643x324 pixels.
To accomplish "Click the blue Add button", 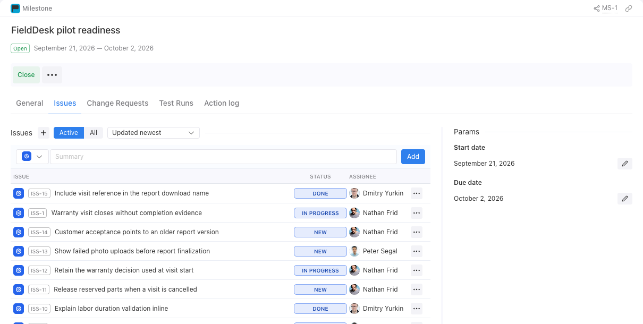I will tap(413, 157).
